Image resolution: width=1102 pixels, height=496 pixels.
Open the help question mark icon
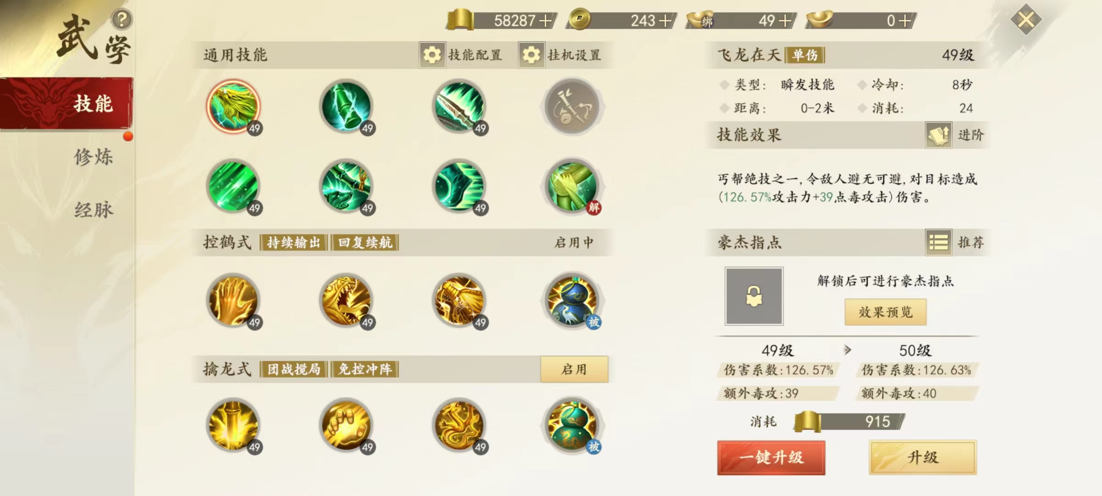122,20
